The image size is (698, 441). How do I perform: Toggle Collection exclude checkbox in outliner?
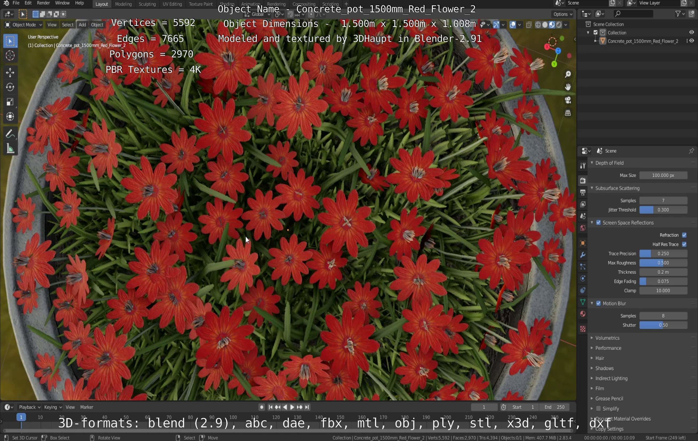(596, 33)
